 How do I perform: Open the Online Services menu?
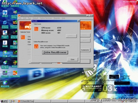[x=46, y=18]
